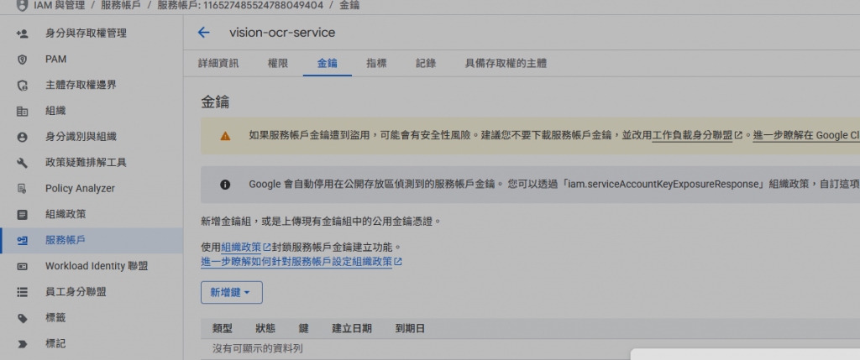860x360 pixels.
Task: Click the Policy Analyzer icon
Action: [x=23, y=189]
